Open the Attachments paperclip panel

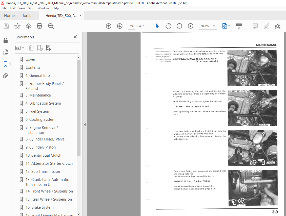(x=5, y=76)
